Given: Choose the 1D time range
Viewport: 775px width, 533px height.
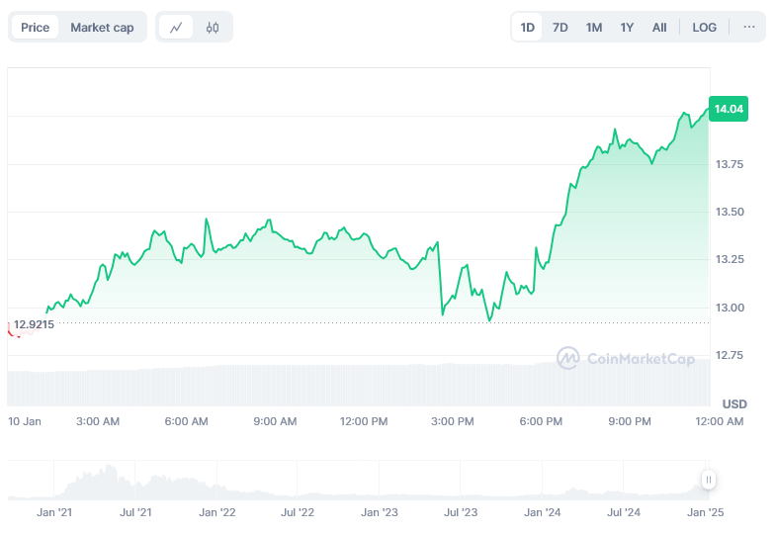Looking at the screenshot, I should [x=528, y=28].
